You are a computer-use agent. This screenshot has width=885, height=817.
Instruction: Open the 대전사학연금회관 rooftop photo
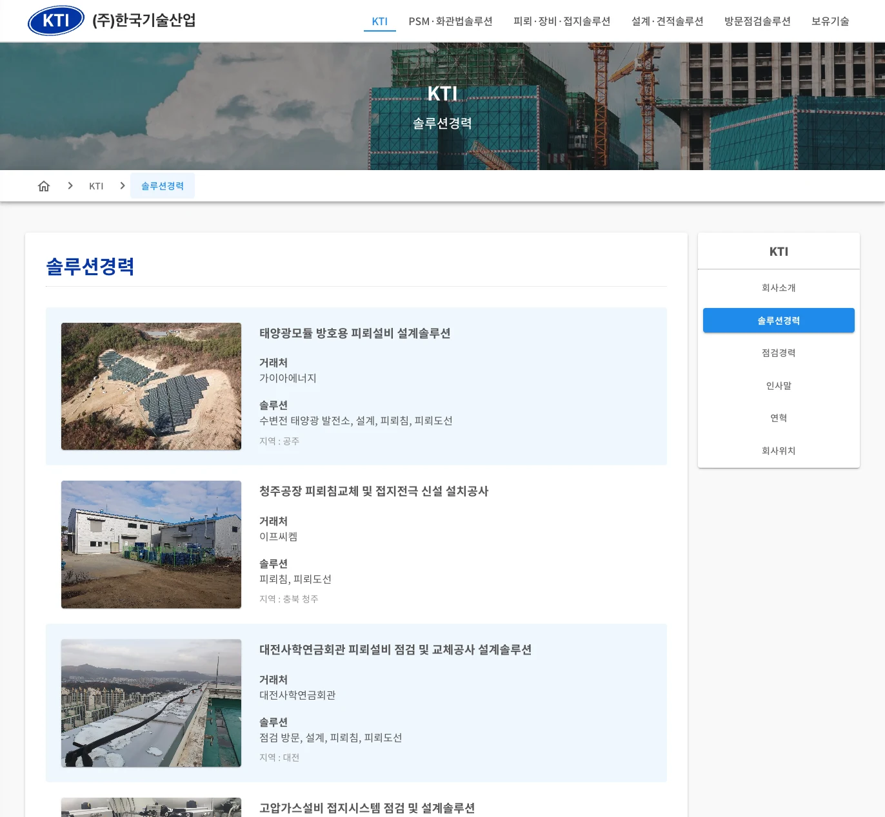[151, 703]
